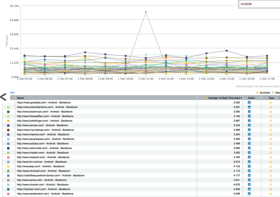Click the Action column header
Screen dimensions: 280x197
[x=251, y=98]
